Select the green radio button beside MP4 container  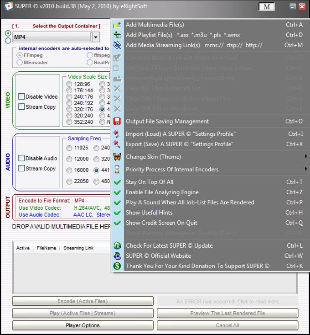click(x=8, y=33)
